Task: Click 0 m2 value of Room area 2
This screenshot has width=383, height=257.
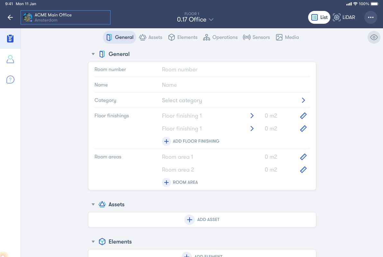Action: pos(271,170)
